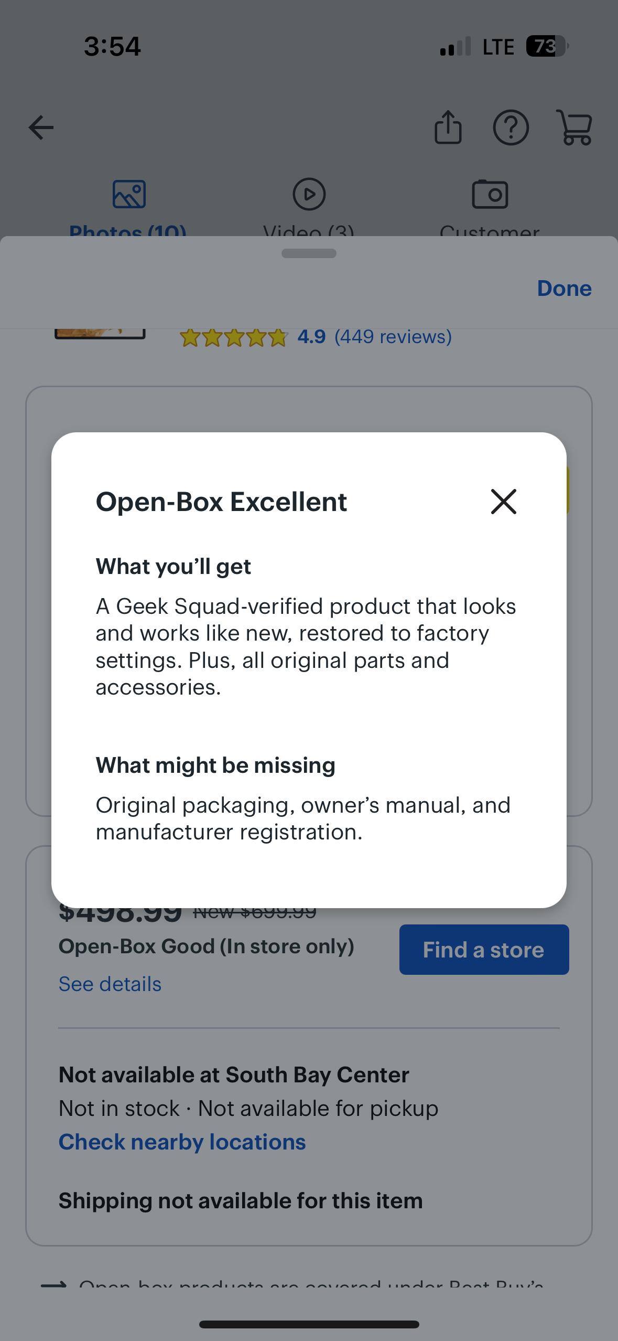Tap the 4.9 rating score
Image resolution: width=618 pixels, height=1341 pixels.
[311, 337]
